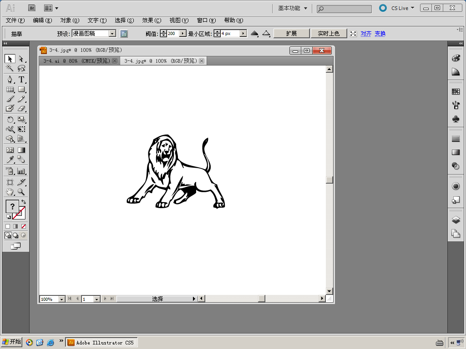Select the Type tool
This screenshot has height=349, width=466.
(21, 79)
